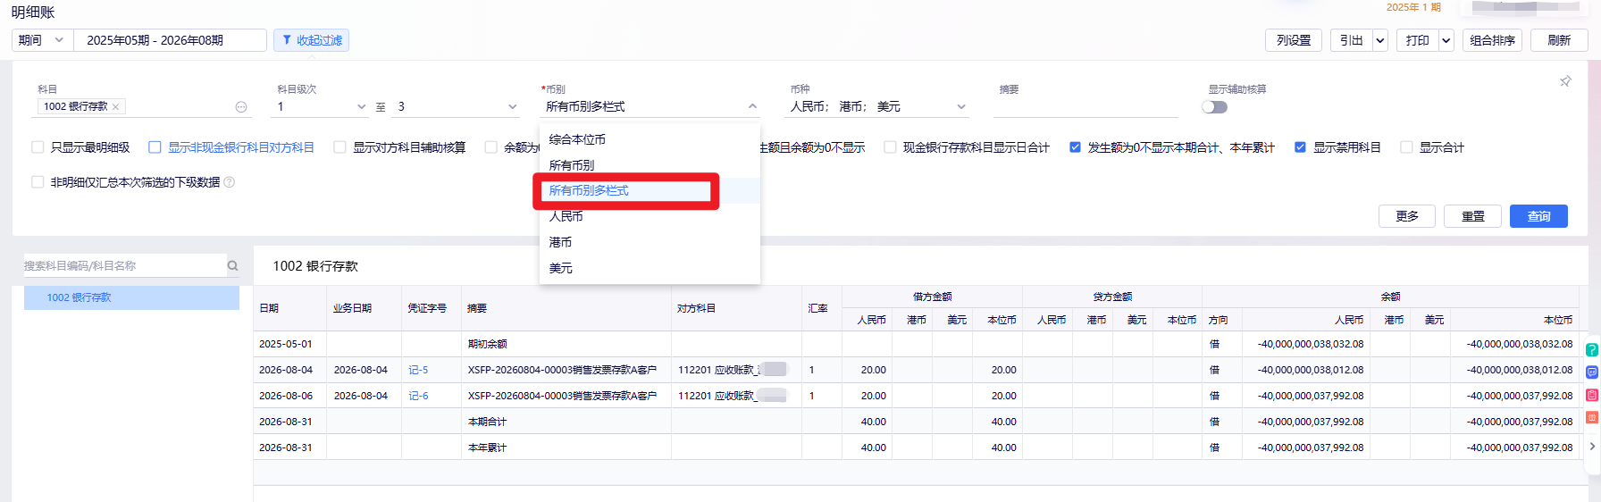Click the 更多 button
The height and width of the screenshot is (502, 1601).
pyautogui.click(x=1407, y=216)
